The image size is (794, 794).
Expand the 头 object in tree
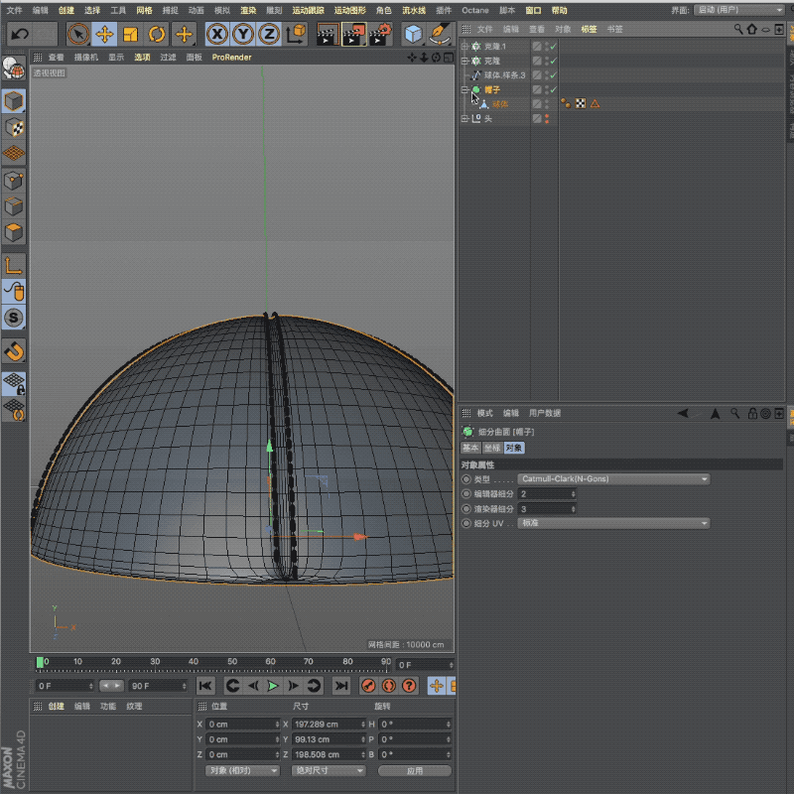point(464,118)
